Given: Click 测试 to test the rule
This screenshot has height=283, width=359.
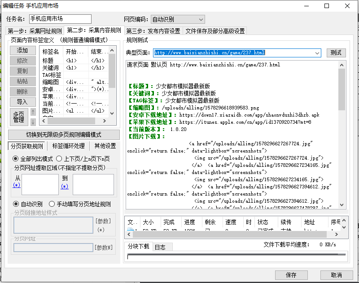Looking at the screenshot, I should pos(336,53).
